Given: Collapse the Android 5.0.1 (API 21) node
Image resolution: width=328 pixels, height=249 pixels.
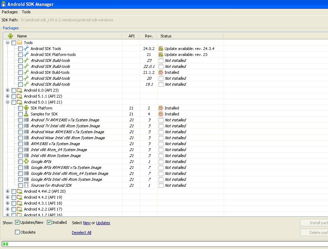Looking at the screenshot, I should [8, 102].
